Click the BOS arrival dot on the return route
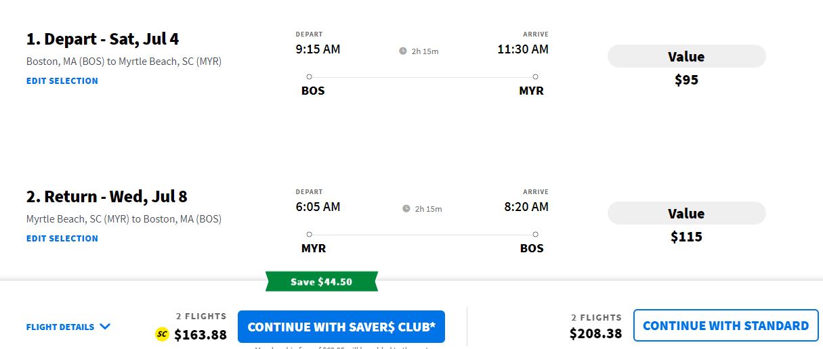This screenshot has width=823, height=349. click(535, 235)
